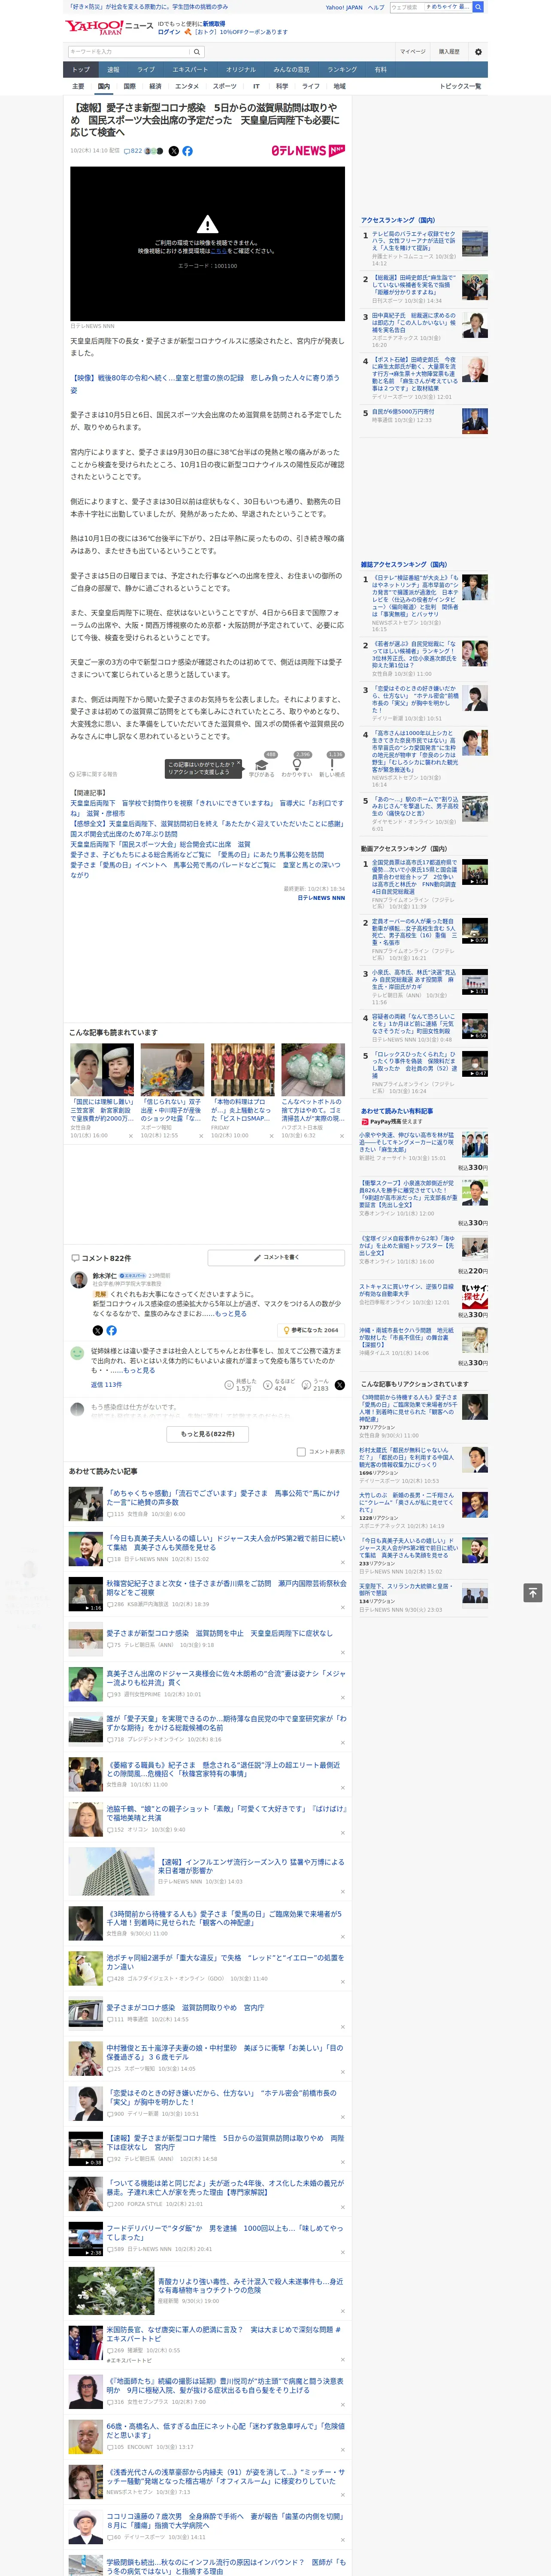The height and width of the screenshot is (2576, 551).
Task: Open 【映像】戦後80年の令和へ続く link
Action: tap(205, 384)
